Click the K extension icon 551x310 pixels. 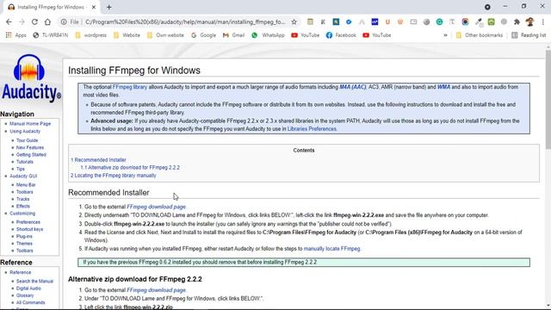(x=323, y=22)
